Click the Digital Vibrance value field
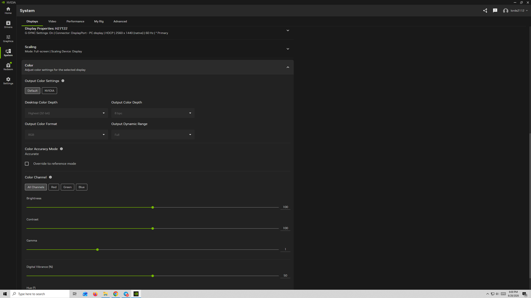This screenshot has height=298, width=531. (x=285, y=275)
